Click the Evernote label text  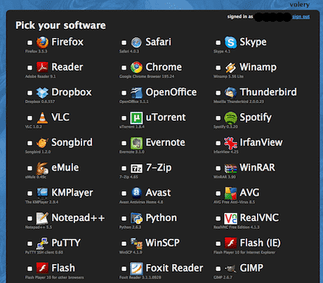(165, 143)
